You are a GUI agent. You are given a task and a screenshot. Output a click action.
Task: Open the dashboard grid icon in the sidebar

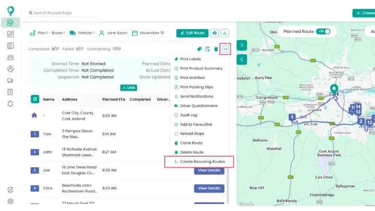point(10,34)
